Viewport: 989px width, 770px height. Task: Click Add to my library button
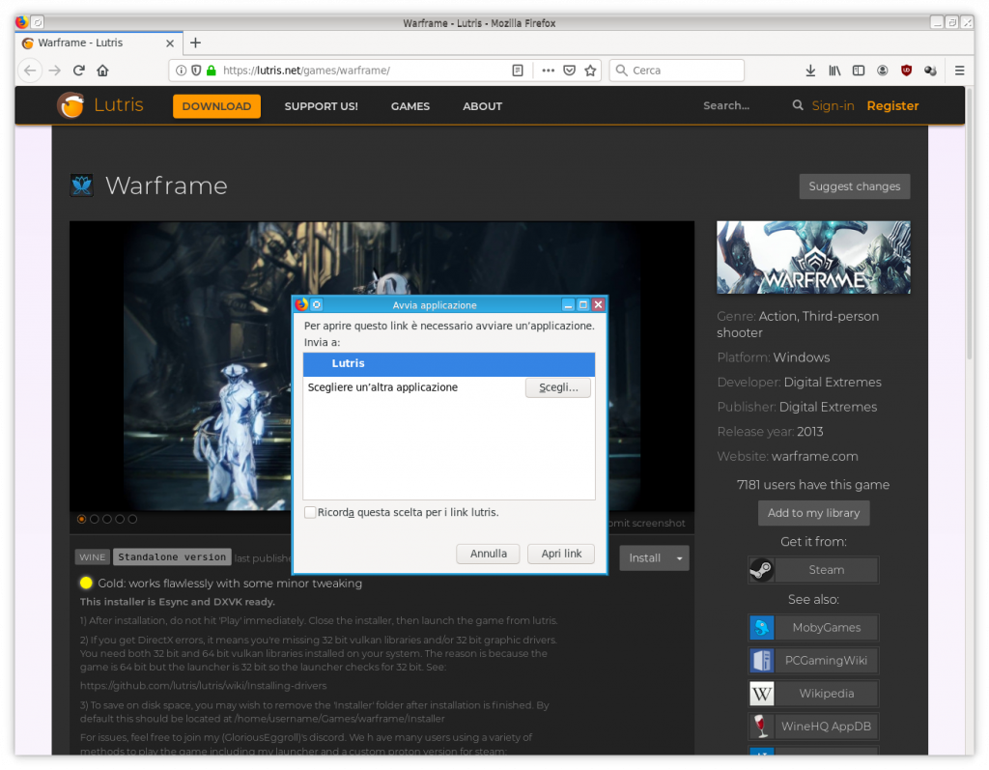813,513
